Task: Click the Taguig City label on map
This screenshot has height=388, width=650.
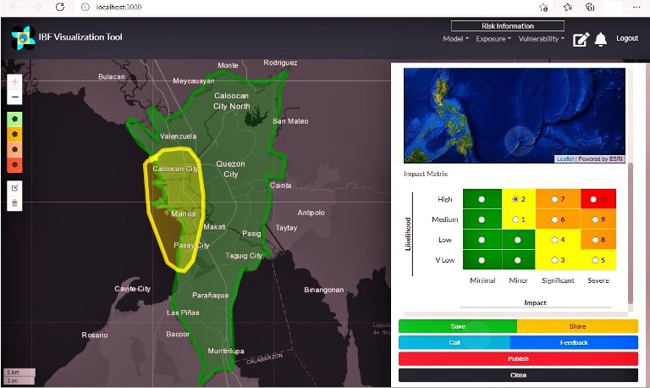Action: pyautogui.click(x=244, y=256)
